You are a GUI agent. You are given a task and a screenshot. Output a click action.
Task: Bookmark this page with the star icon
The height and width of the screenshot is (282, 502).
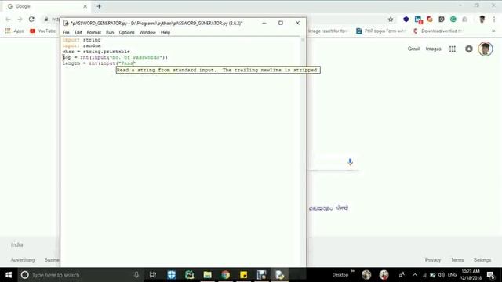391,20
